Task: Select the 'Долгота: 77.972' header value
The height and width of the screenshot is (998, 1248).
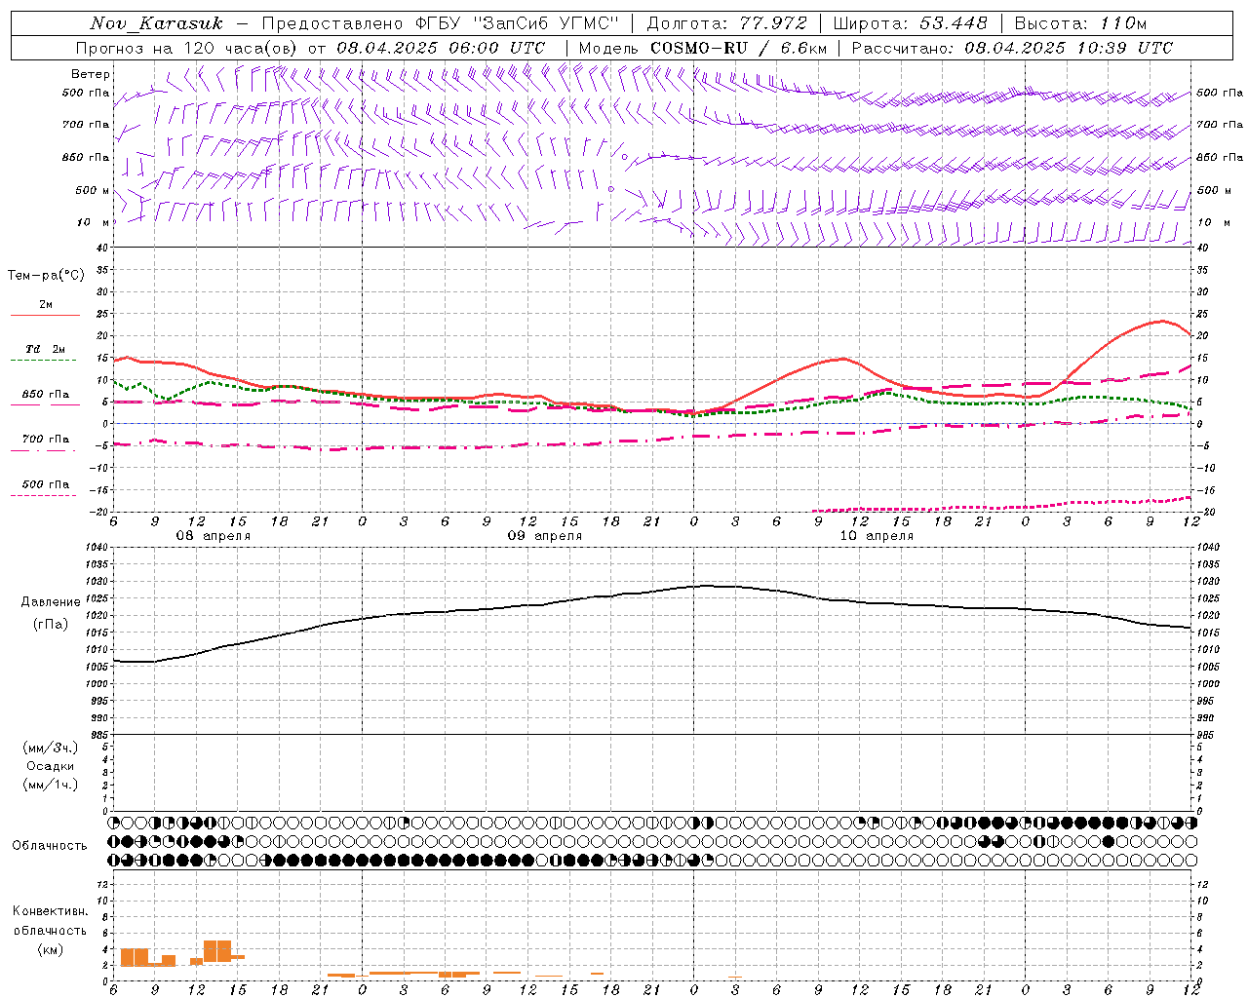Action: pyautogui.click(x=726, y=23)
